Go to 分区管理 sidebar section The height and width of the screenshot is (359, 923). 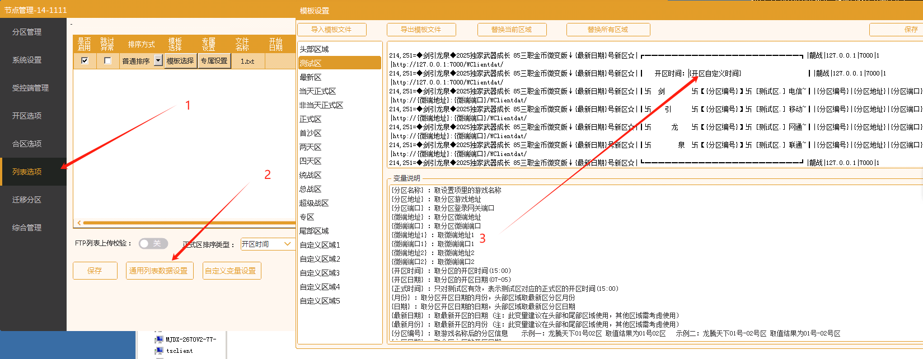tap(27, 32)
